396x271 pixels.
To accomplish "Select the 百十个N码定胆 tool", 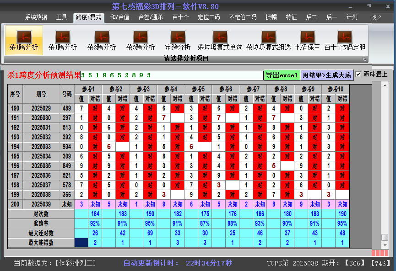I will (x=345, y=40).
